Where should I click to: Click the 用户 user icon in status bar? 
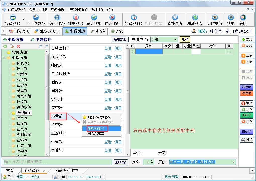pos(5,177)
